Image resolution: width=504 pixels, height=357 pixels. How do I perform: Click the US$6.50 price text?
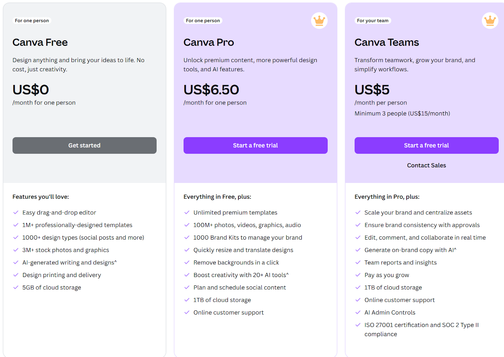point(211,90)
